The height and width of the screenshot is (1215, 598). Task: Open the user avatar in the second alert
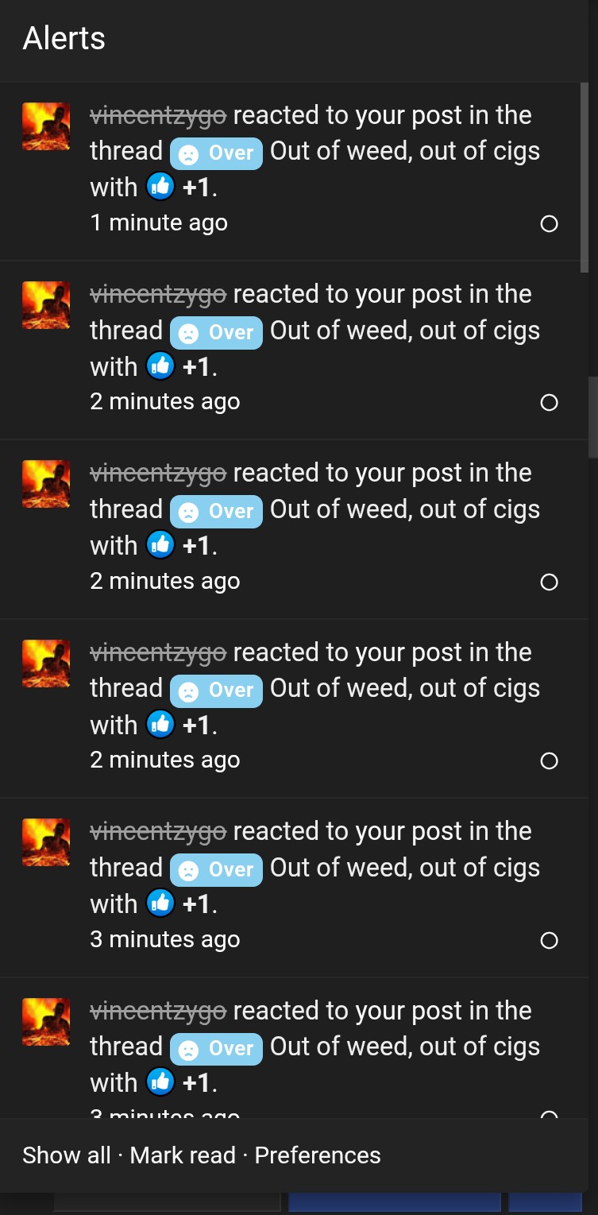[x=46, y=305]
